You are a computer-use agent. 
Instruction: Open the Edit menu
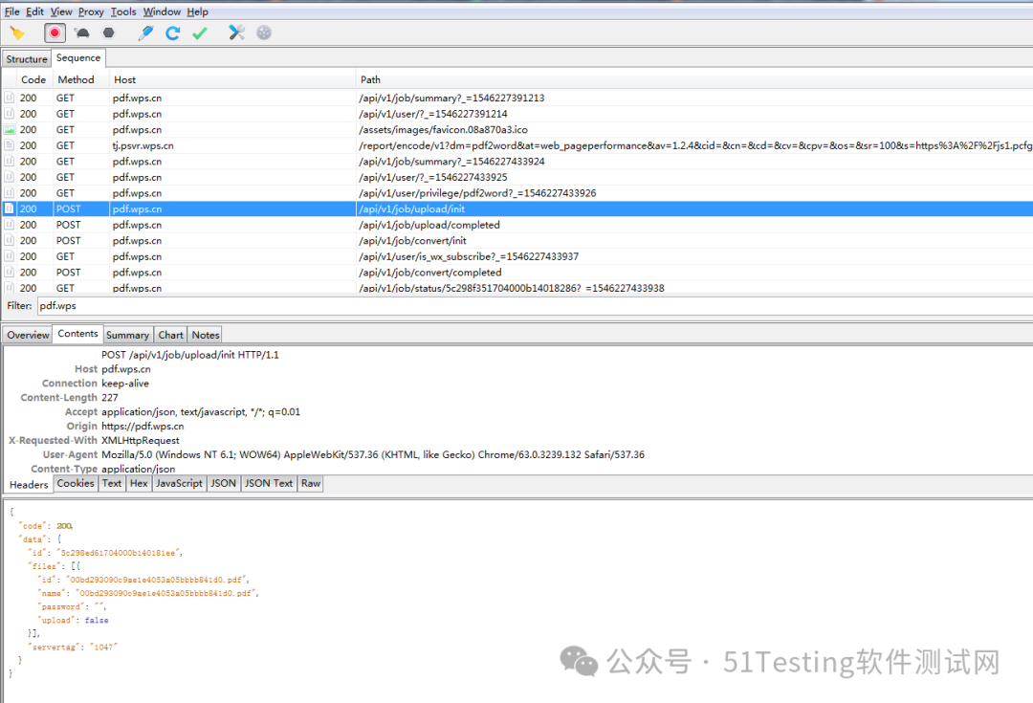34,11
